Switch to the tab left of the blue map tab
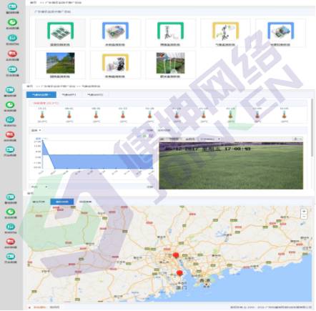This screenshot has width=316, height=311. click(39, 202)
